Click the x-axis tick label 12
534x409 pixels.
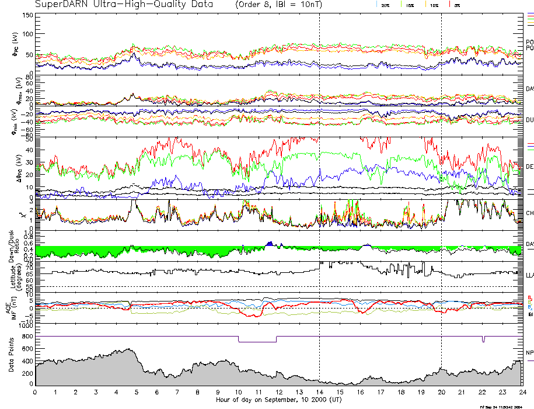(x=279, y=392)
